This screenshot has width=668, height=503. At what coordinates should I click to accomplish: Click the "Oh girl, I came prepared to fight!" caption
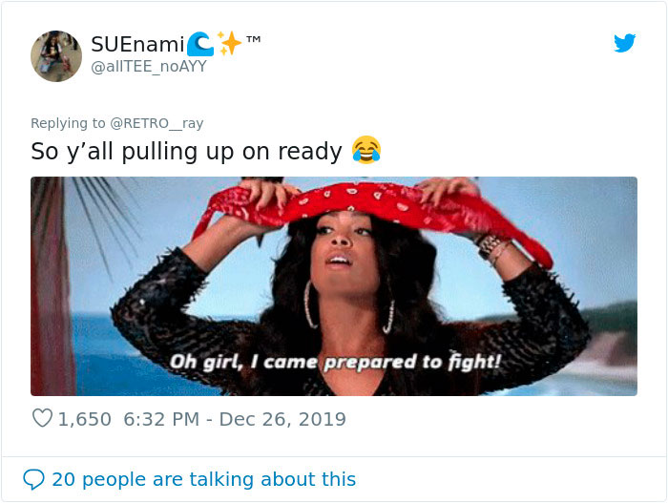335,362
